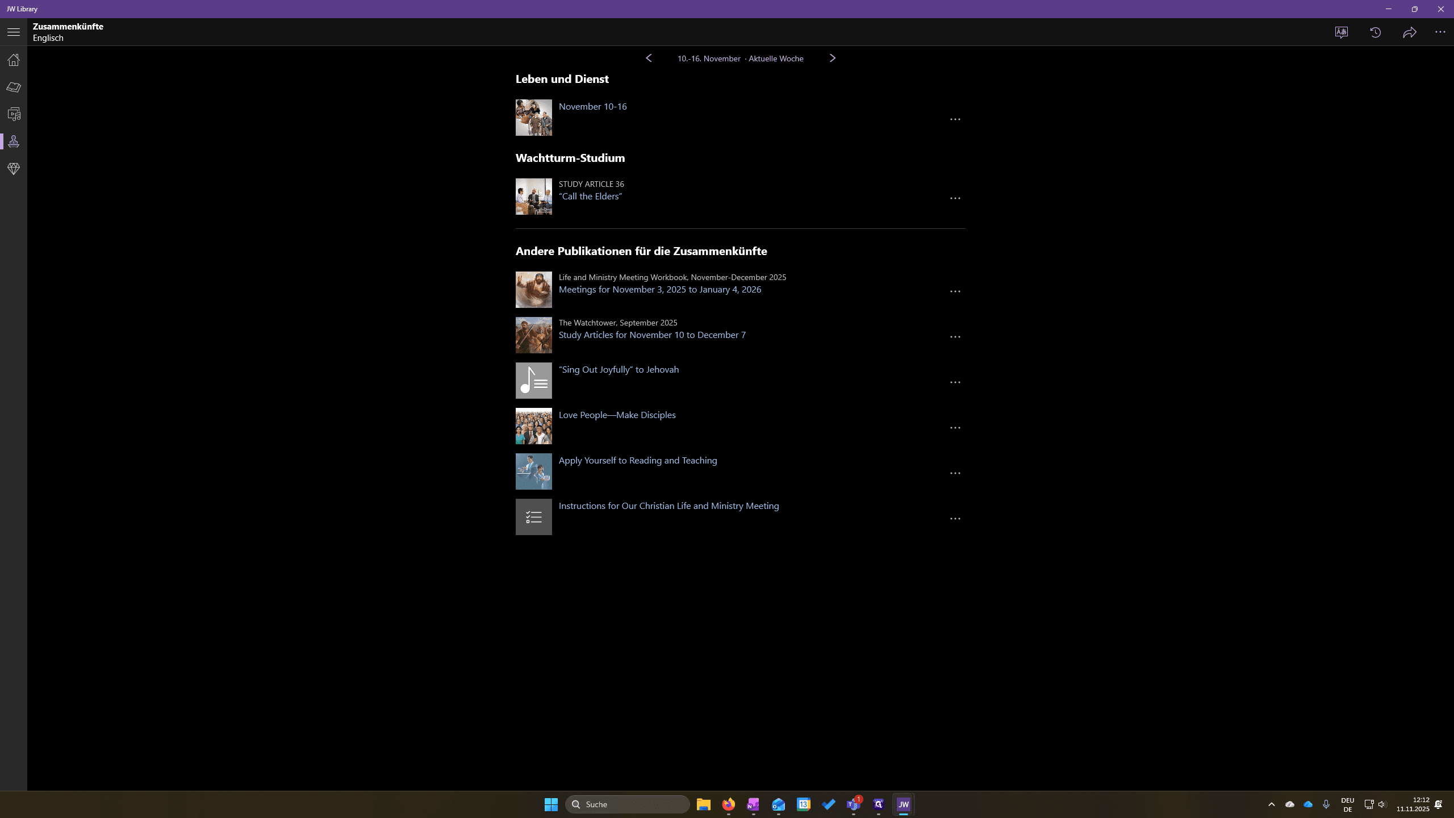Click the STUDY ARTICLE 36 label
The height and width of the screenshot is (818, 1454).
click(591, 184)
